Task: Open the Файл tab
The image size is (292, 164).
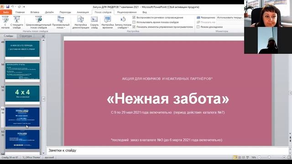Action: (x=6, y=12)
